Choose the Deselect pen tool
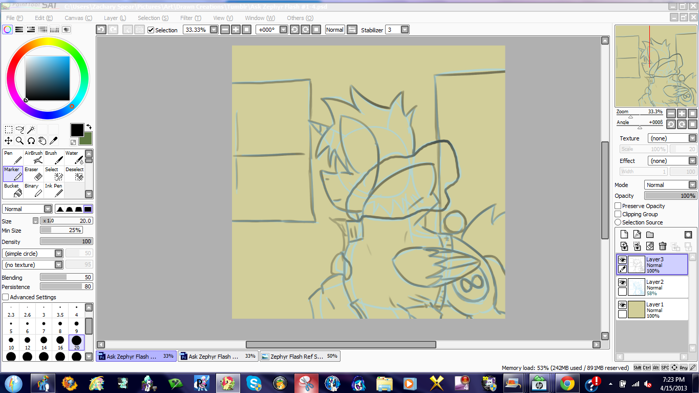 pos(74,174)
